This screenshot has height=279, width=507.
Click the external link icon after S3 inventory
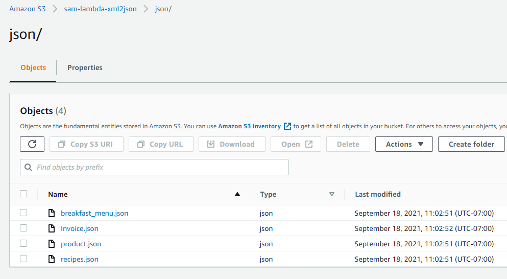[287, 126]
